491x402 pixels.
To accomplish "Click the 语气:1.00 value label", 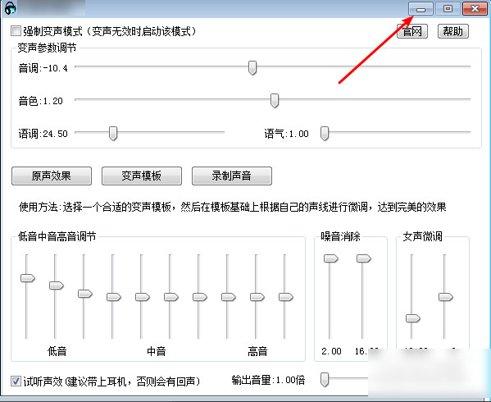I will pyautogui.click(x=287, y=134).
